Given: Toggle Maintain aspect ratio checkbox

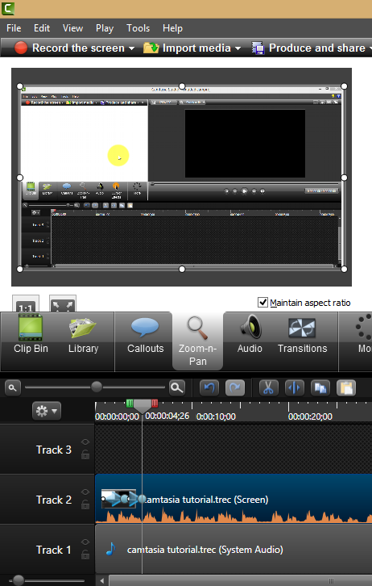Looking at the screenshot, I should click(x=262, y=303).
